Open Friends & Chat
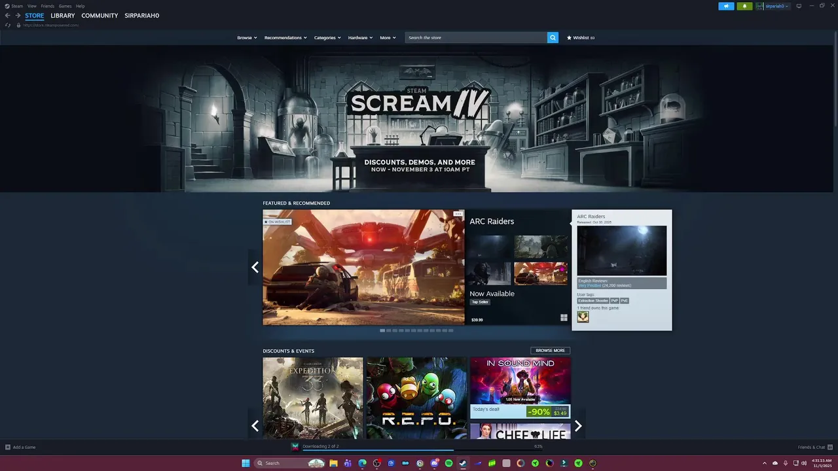 (x=814, y=447)
